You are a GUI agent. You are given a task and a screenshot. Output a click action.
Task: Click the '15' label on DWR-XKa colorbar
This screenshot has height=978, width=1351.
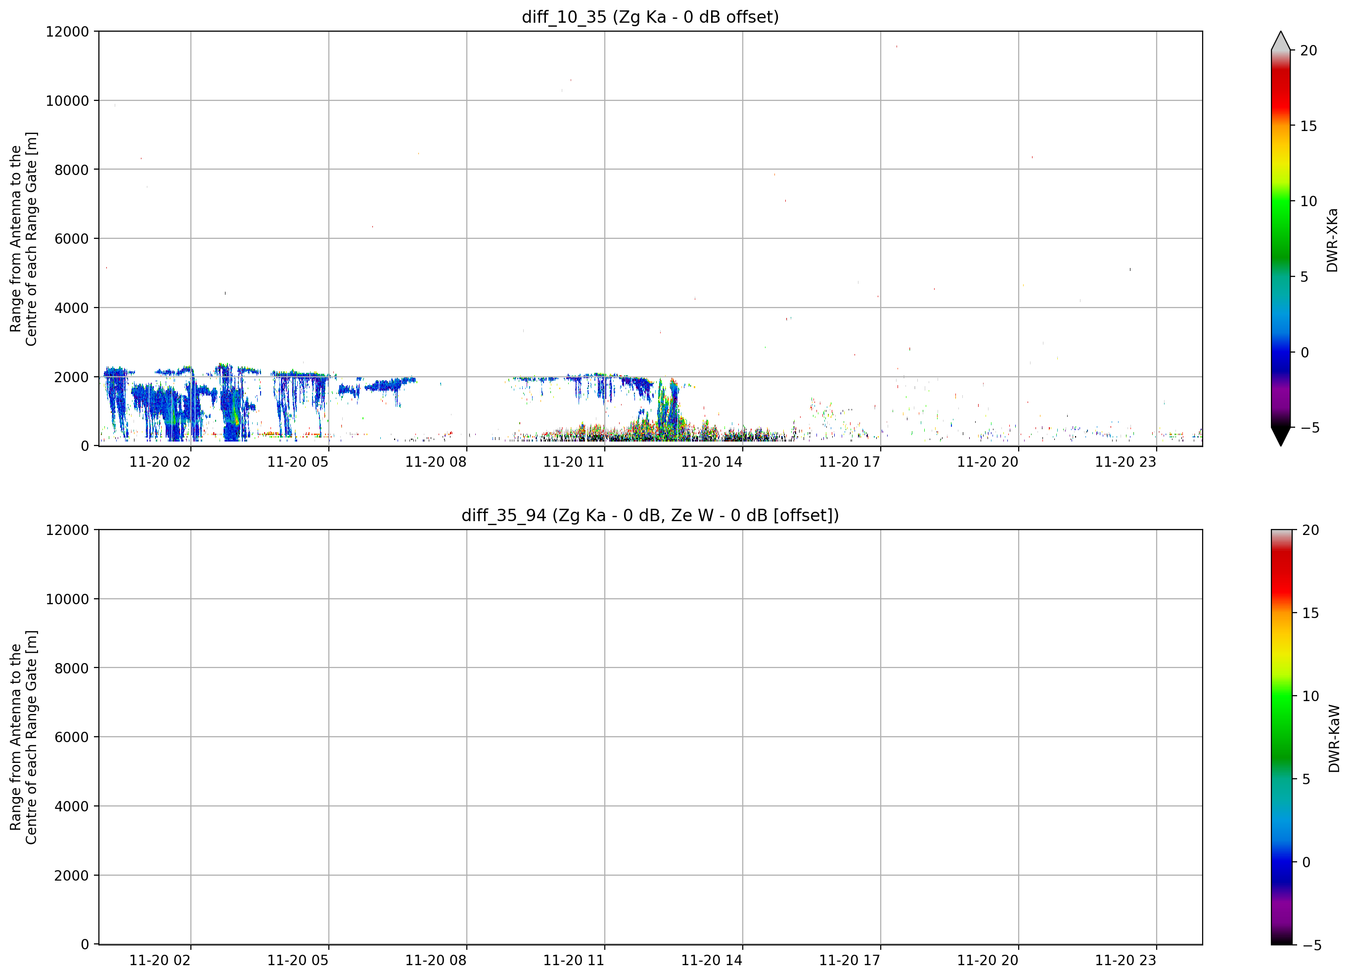click(1308, 126)
